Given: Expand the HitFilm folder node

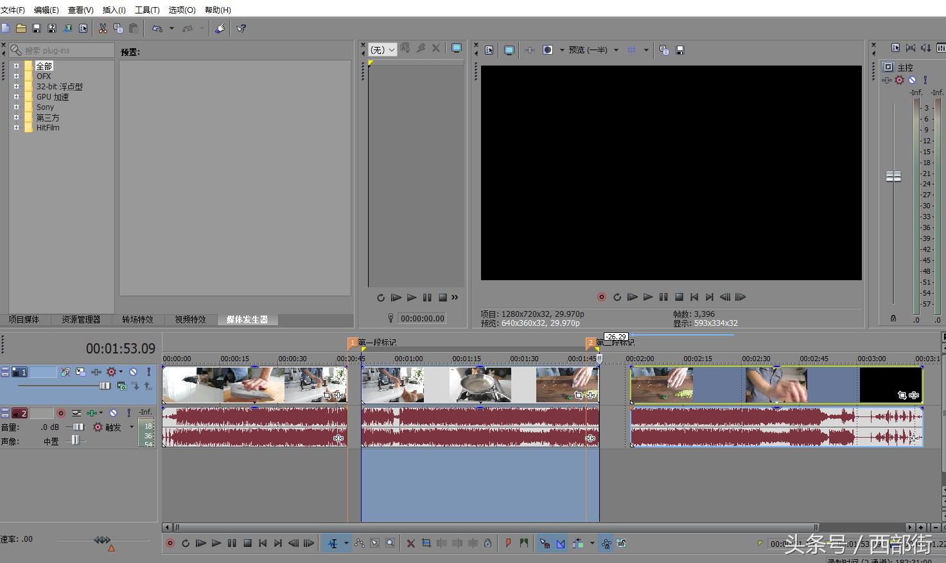Looking at the screenshot, I should point(16,127).
